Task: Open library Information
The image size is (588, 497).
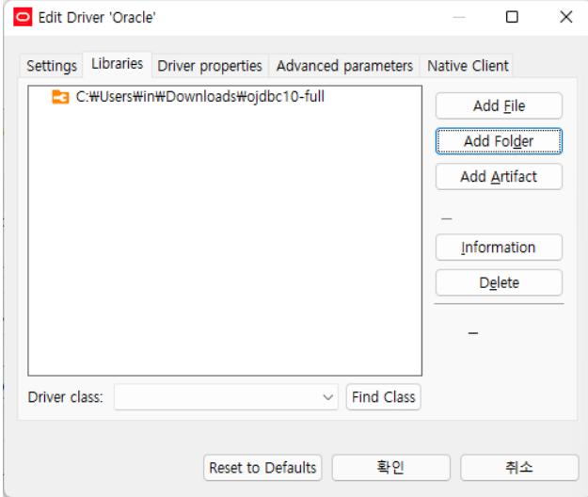Action: tap(499, 248)
